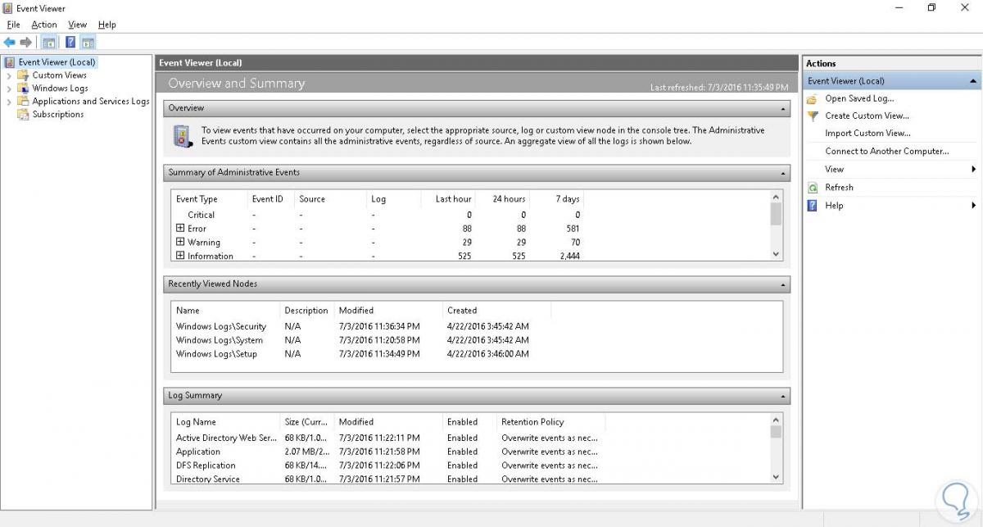Expand the Custom Views tree node
The width and height of the screenshot is (983, 527).
click(9, 75)
